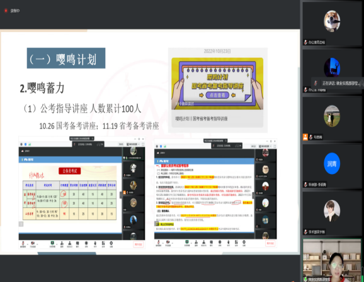Open the presenter's live video tile
Screen dimensions: 364x282
(x=332, y=261)
